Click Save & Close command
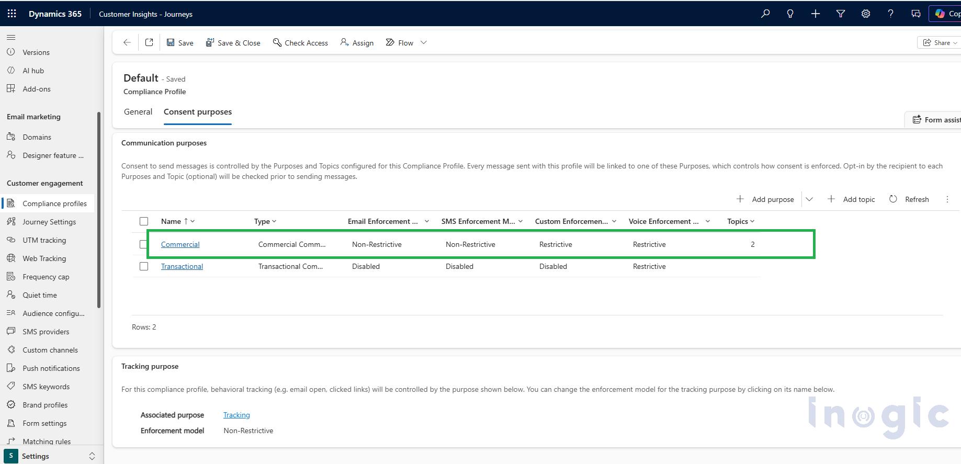 [x=233, y=43]
